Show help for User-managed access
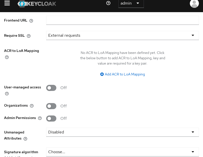The image size is (203, 157). (7, 93)
